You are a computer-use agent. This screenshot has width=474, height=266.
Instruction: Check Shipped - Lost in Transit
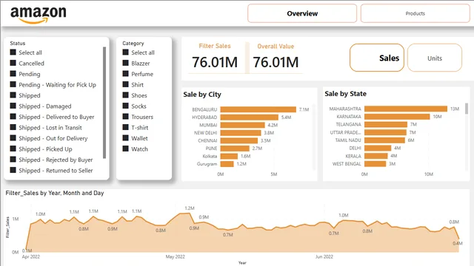tap(13, 127)
